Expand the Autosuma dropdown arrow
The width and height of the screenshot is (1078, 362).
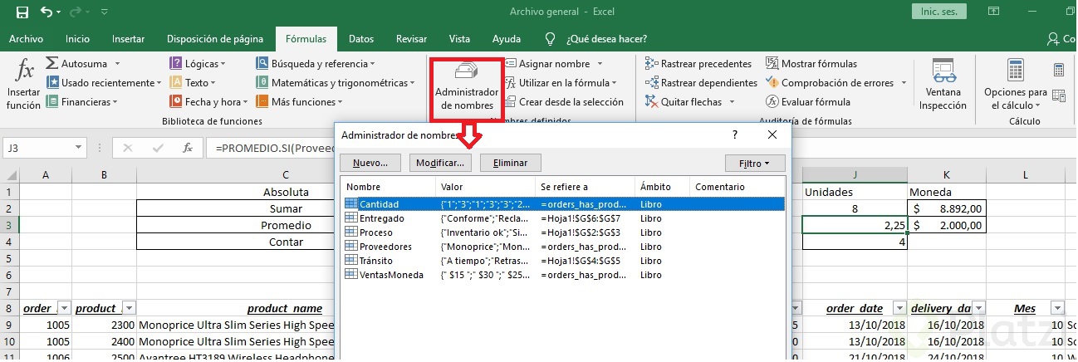tap(118, 63)
